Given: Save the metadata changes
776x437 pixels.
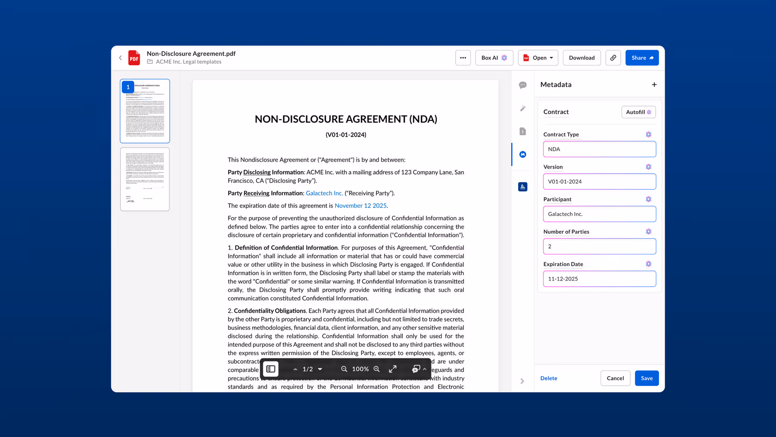Looking at the screenshot, I should coord(646,378).
